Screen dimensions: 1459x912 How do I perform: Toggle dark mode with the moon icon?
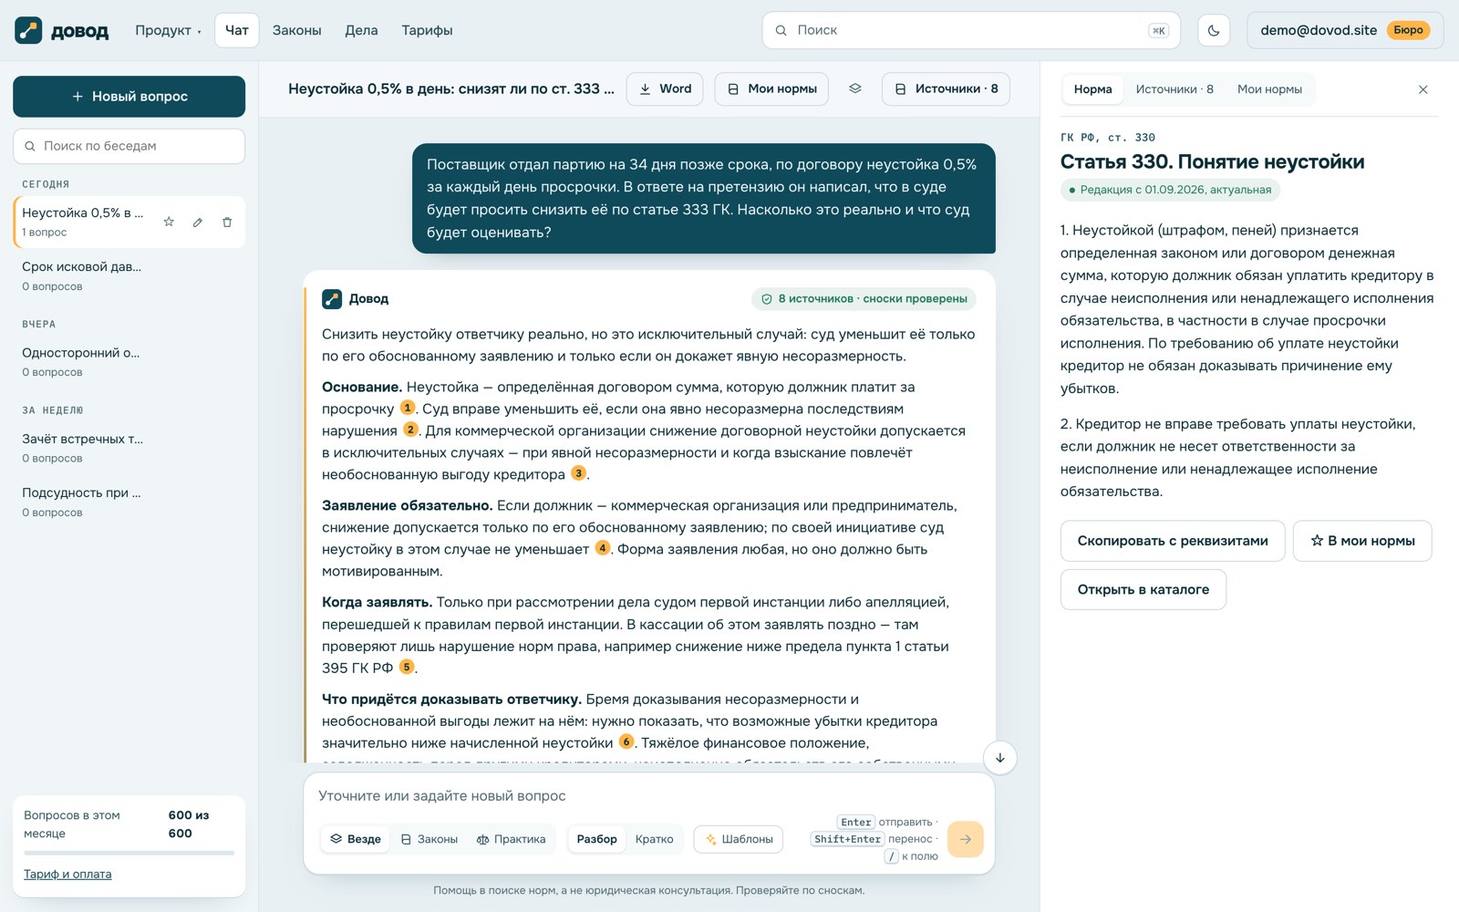click(x=1214, y=30)
